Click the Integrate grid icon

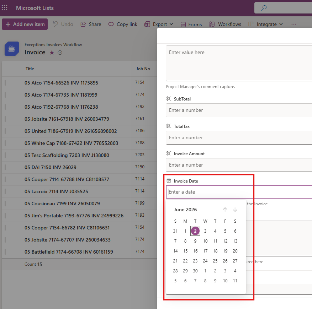[x=251, y=24]
